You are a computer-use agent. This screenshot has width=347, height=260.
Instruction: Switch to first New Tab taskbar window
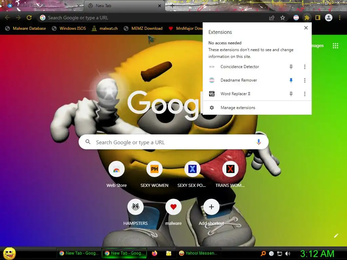tap(79, 253)
